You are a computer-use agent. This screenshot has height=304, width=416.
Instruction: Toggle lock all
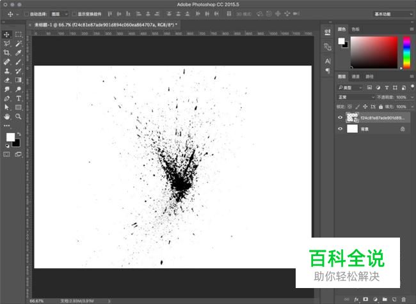click(x=381, y=107)
